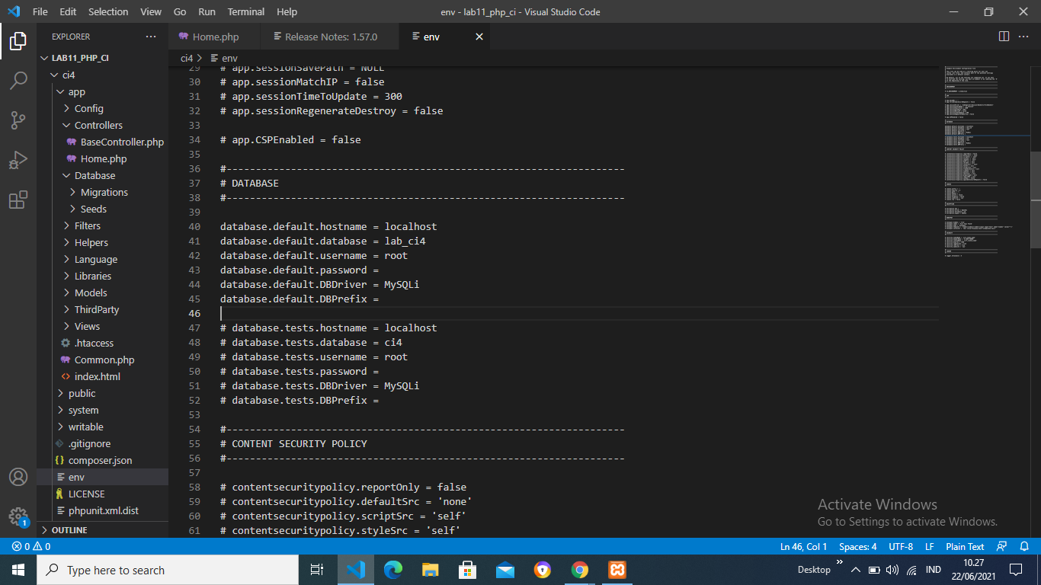Open the Source Control view

(x=18, y=120)
